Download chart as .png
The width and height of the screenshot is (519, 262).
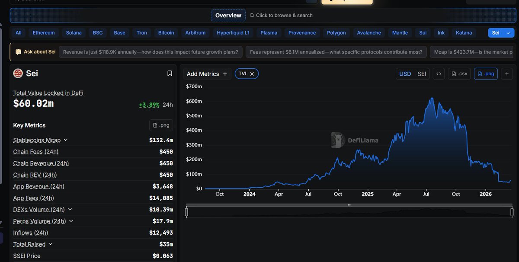[486, 74]
